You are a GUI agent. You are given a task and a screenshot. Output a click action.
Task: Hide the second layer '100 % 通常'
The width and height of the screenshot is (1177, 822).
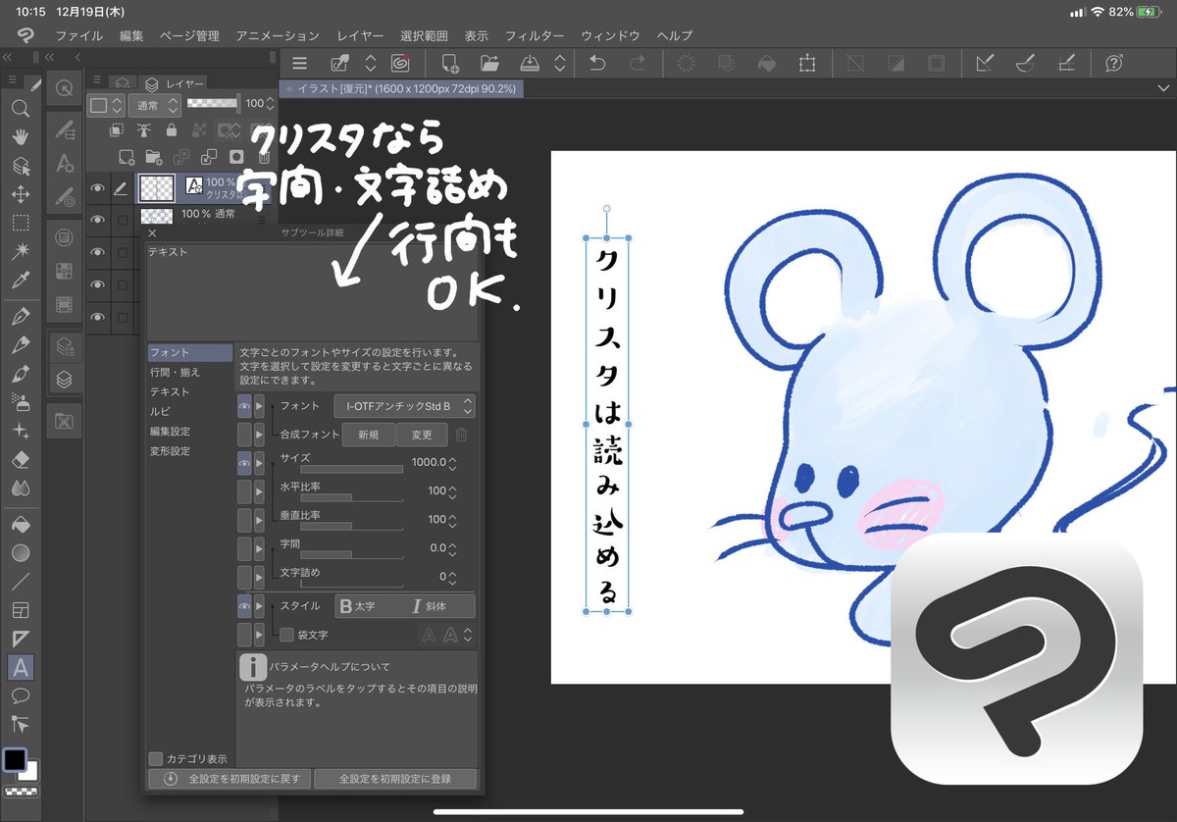click(x=97, y=220)
